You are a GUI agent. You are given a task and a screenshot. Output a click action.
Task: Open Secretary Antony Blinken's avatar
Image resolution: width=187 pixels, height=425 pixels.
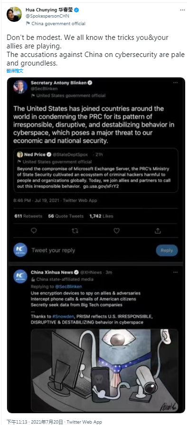[20, 87]
